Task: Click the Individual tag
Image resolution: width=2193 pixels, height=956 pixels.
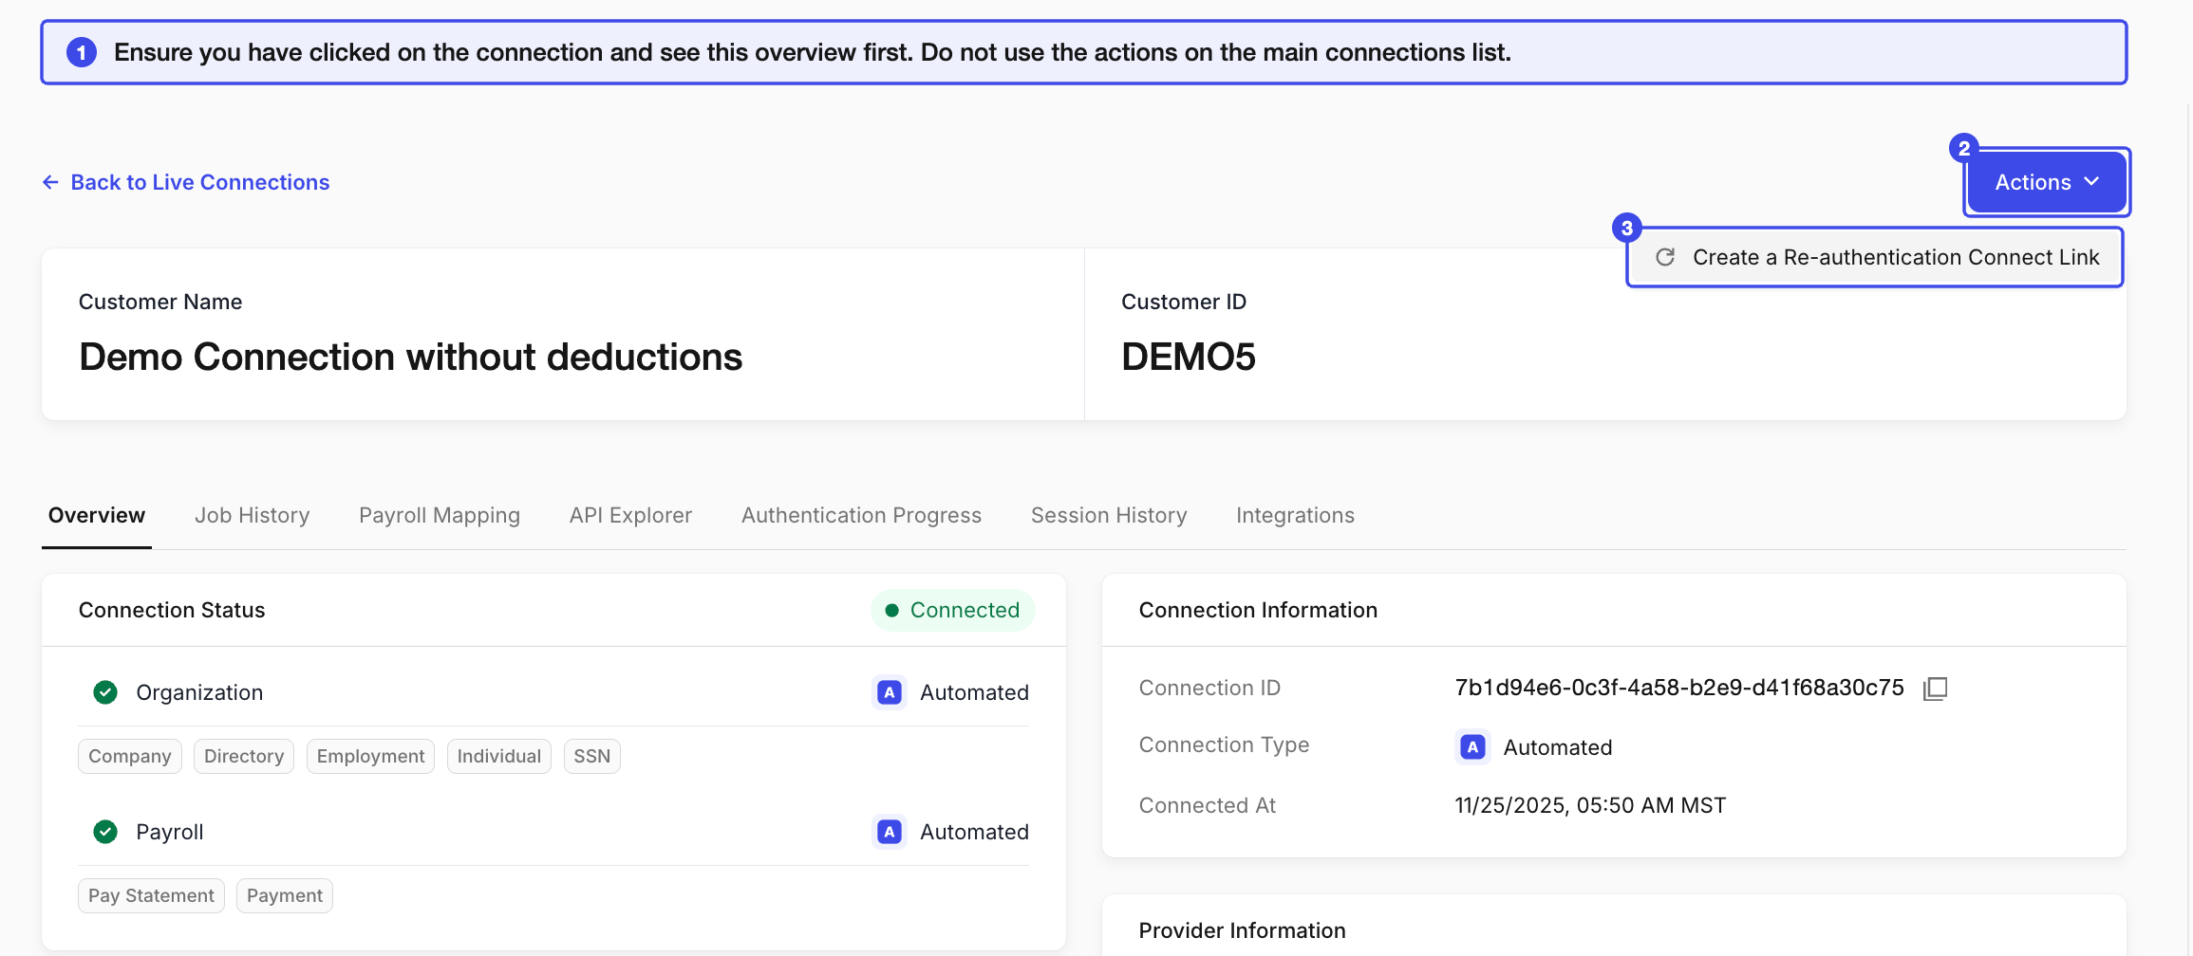Action: (x=499, y=756)
